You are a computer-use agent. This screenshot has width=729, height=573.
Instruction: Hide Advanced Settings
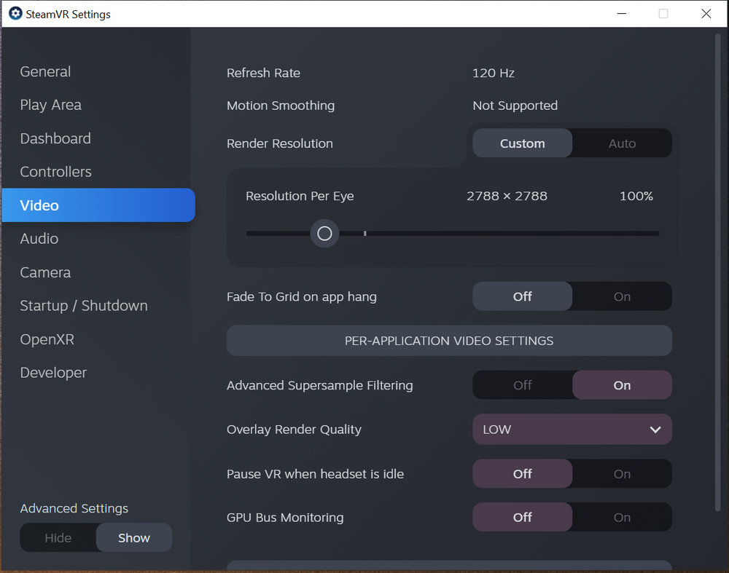[58, 538]
